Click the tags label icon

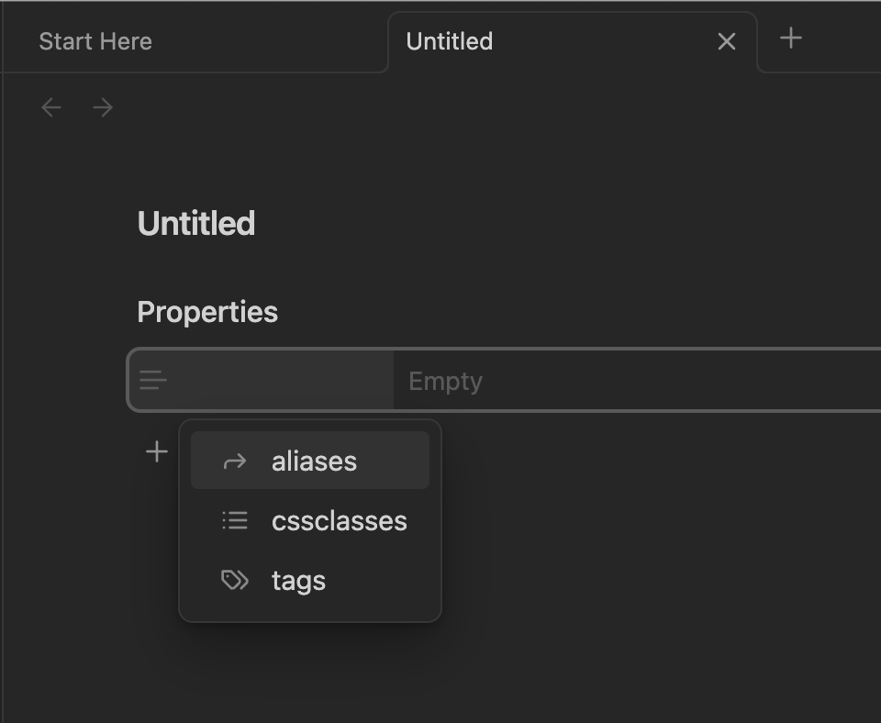[x=235, y=581]
